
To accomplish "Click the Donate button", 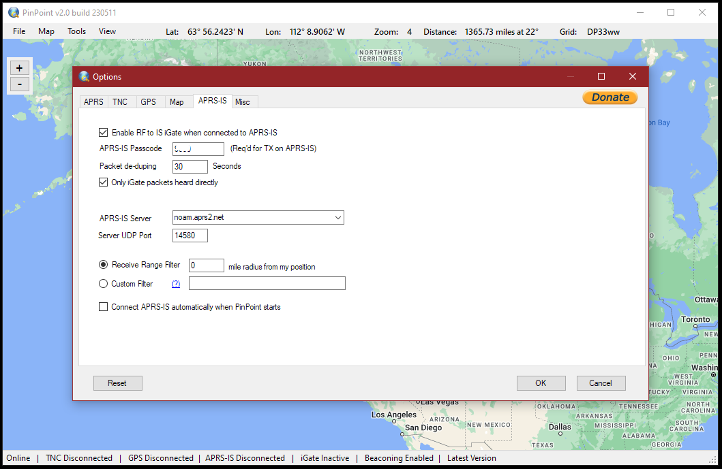I will click(x=610, y=97).
